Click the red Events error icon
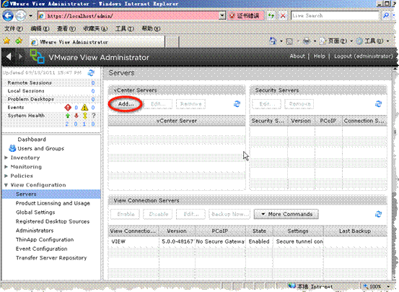 68,107
